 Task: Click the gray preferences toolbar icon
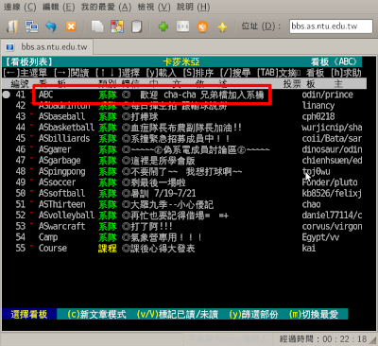(x=182, y=26)
